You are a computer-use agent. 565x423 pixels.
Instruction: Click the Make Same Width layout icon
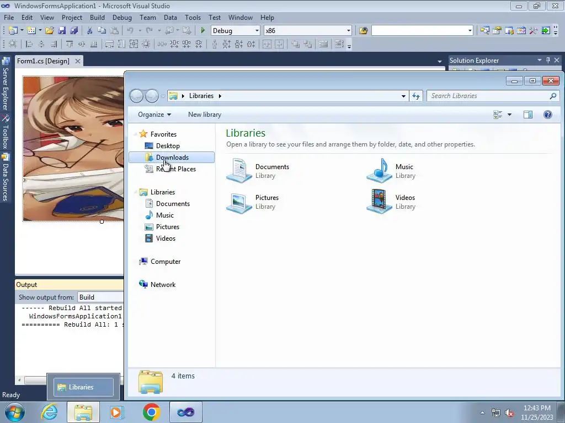(110, 44)
